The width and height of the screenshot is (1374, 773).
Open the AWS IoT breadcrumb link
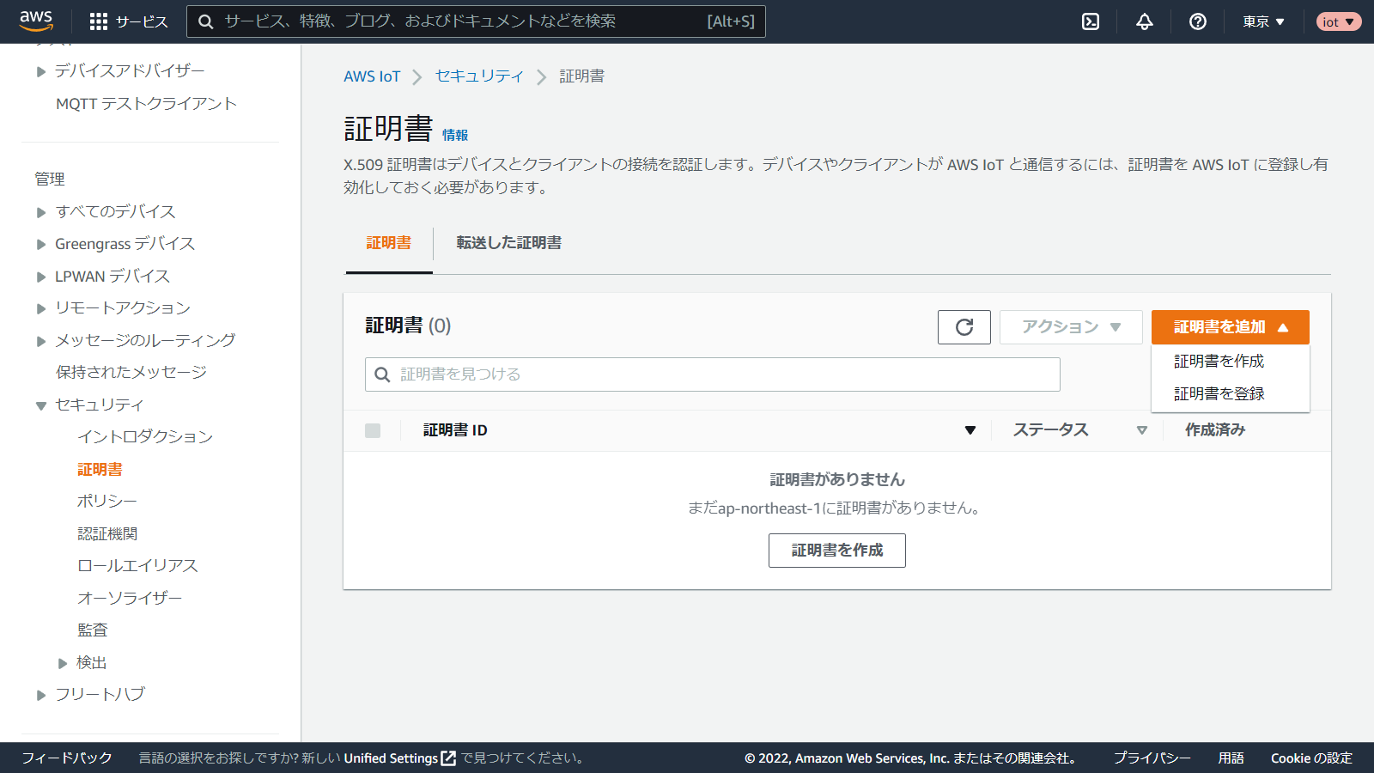coord(372,76)
